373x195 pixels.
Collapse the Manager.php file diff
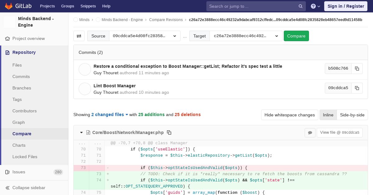[81, 132]
